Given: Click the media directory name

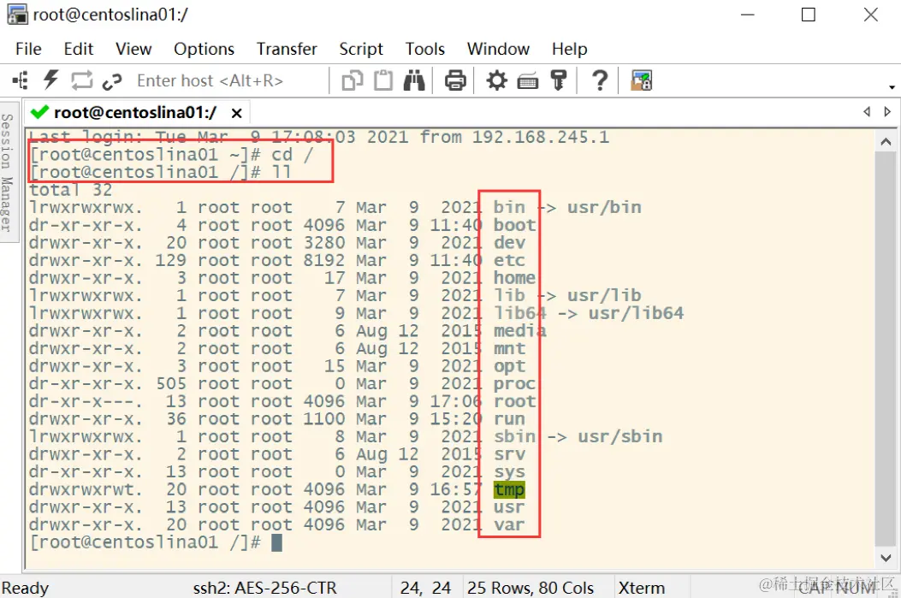Looking at the screenshot, I should (x=520, y=331).
